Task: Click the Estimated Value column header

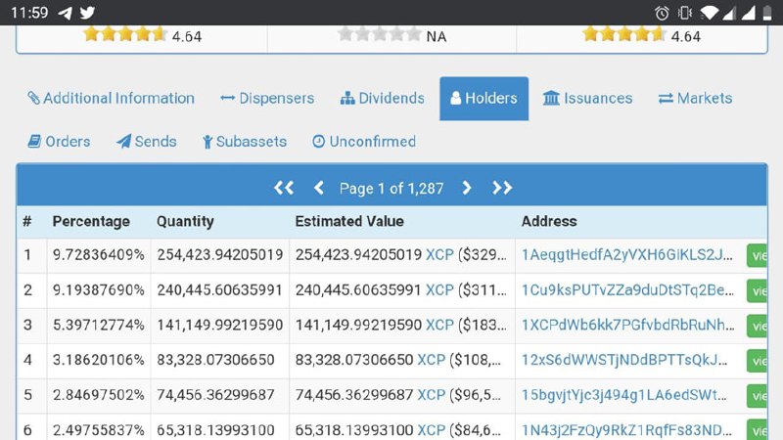Action: (x=349, y=222)
